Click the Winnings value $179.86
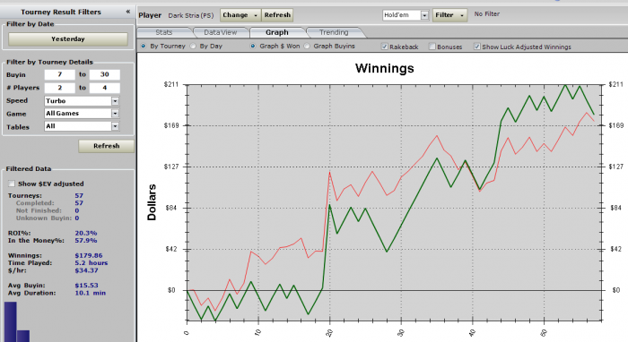 [x=89, y=256]
